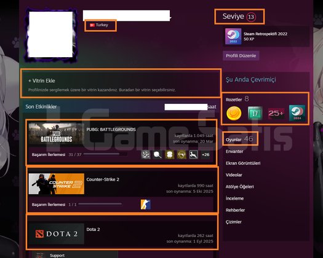Viewport: 323px width, 258px height.
Task: Click the Counter-Strike 2 title link
Action: point(103,179)
